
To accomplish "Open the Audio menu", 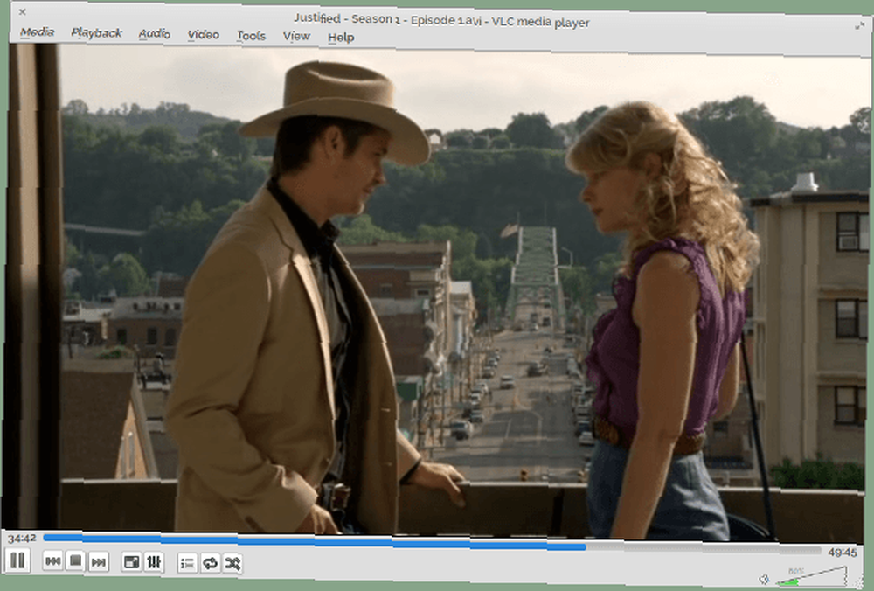I will [155, 34].
